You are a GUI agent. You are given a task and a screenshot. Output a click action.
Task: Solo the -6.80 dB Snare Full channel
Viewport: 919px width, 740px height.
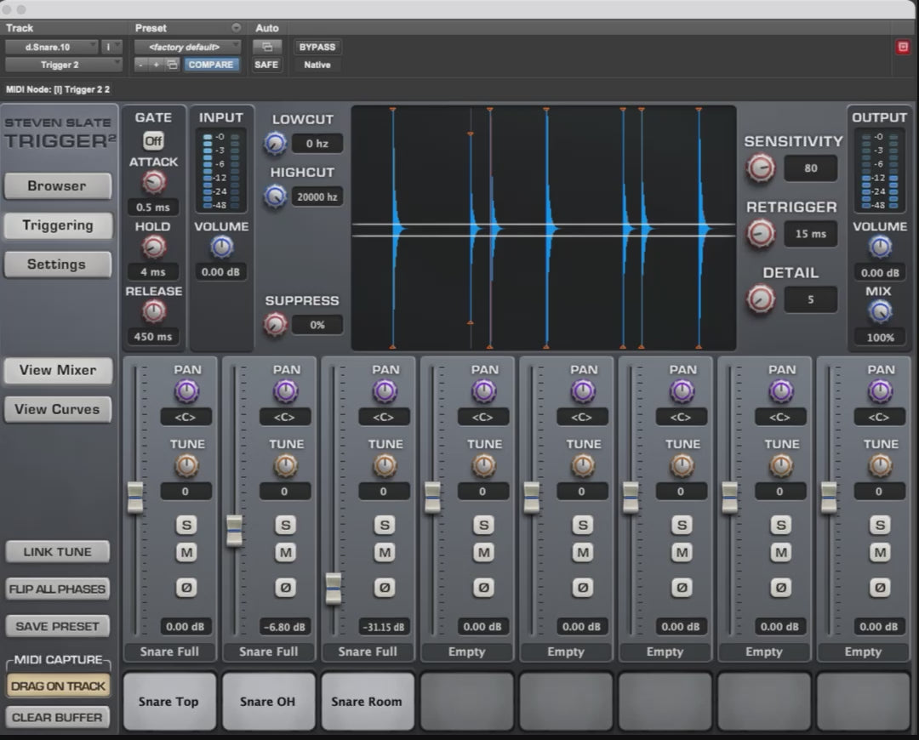pyautogui.click(x=285, y=525)
